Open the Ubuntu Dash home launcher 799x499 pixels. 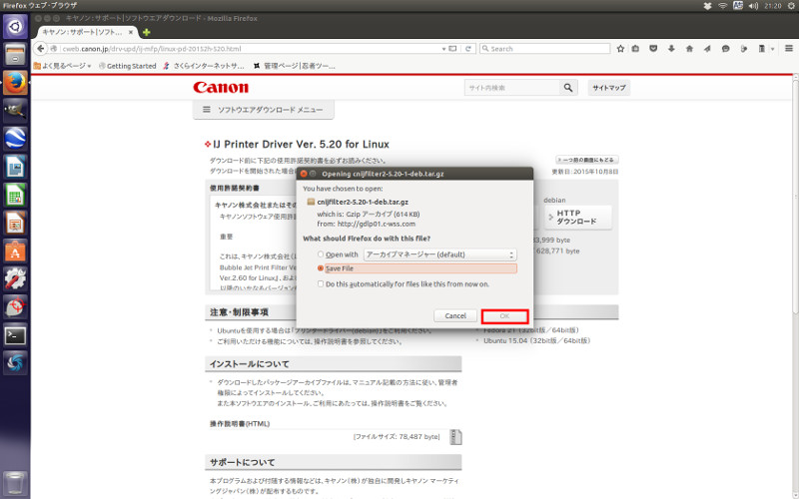(15, 27)
